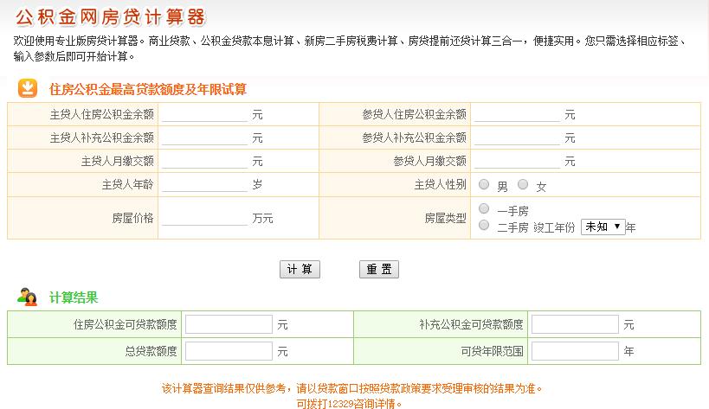Screen dimensions: 709x409
Task: Focus 房屋价格 input field
Action: (205, 218)
